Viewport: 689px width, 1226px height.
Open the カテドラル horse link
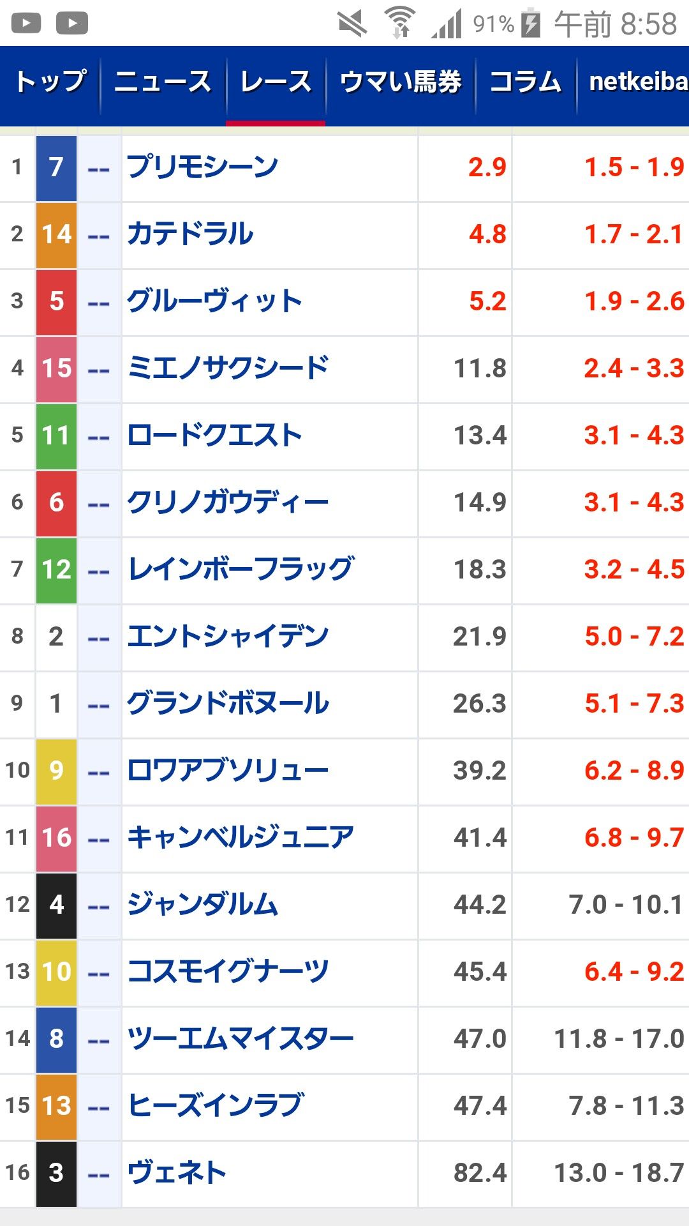point(190,235)
